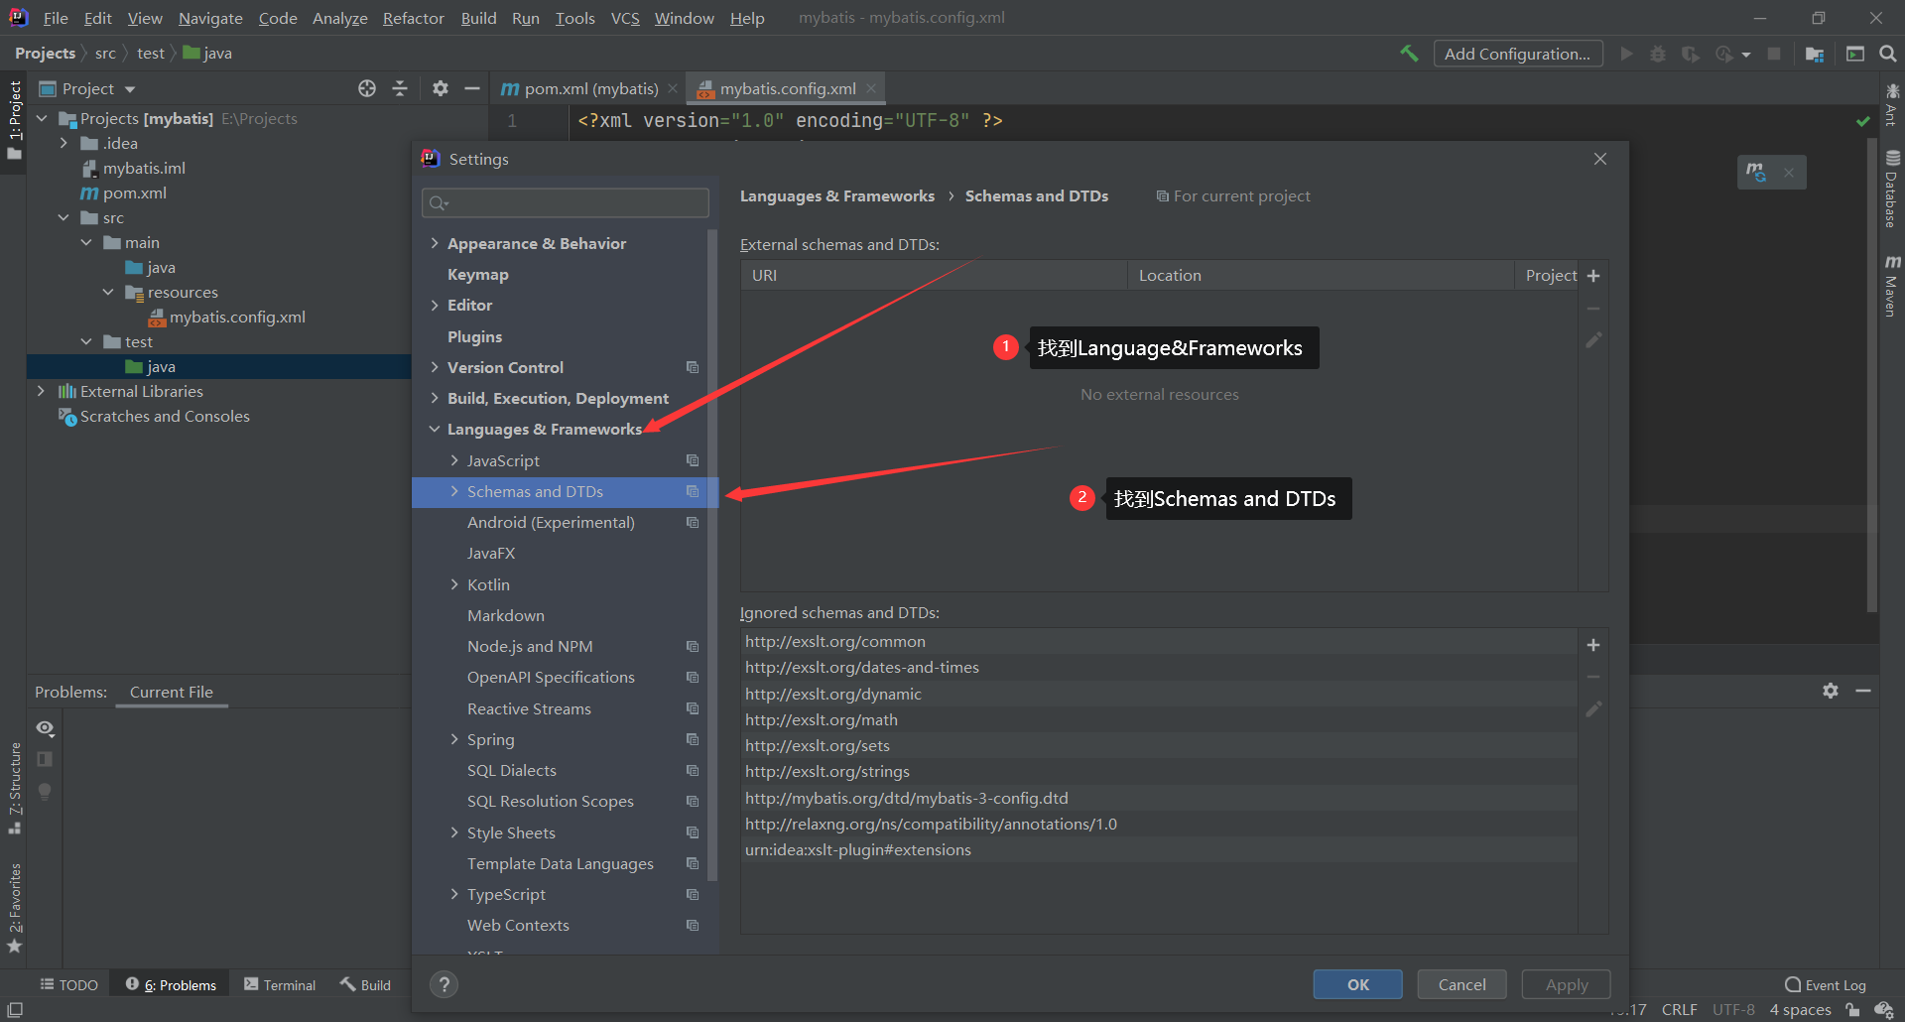Expand External Libraries in project tree

[41, 391]
